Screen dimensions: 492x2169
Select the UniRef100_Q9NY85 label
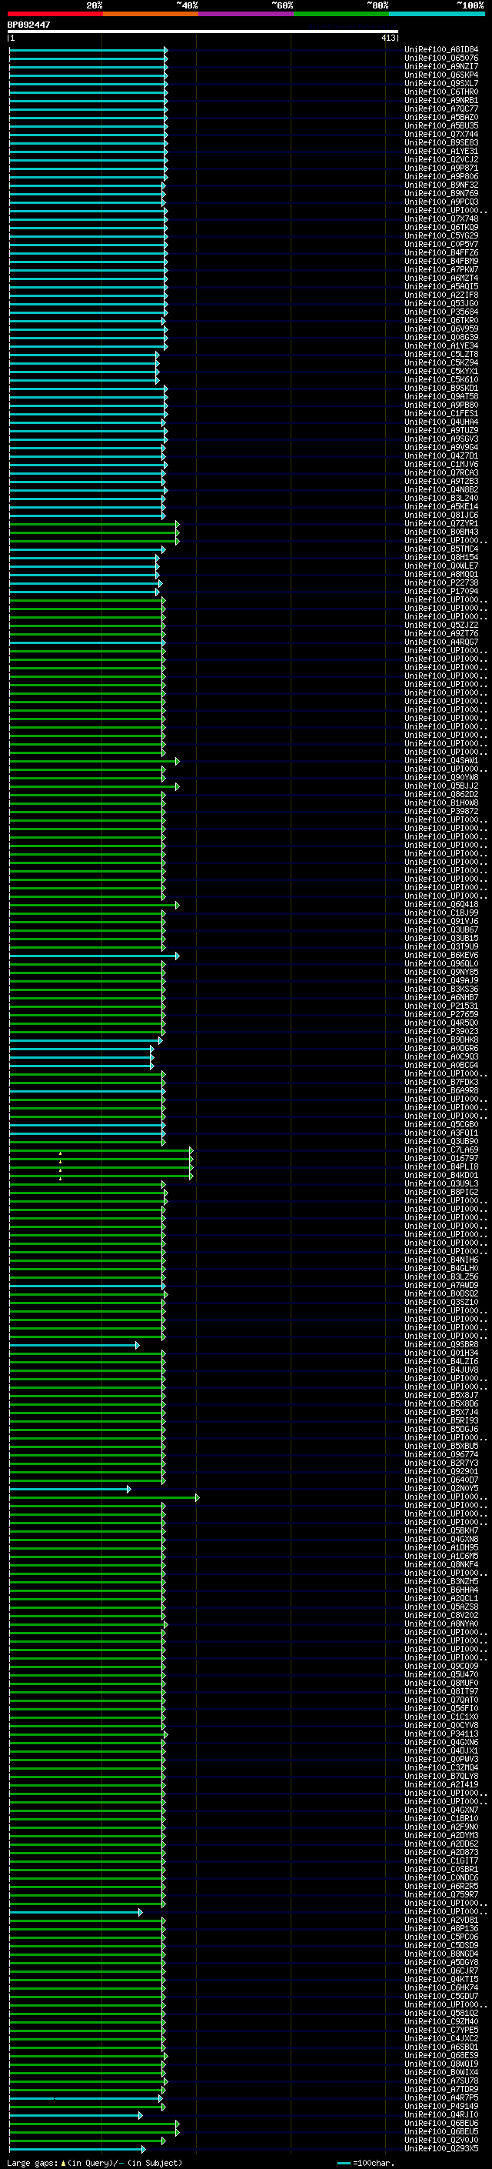pyautogui.click(x=441, y=973)
